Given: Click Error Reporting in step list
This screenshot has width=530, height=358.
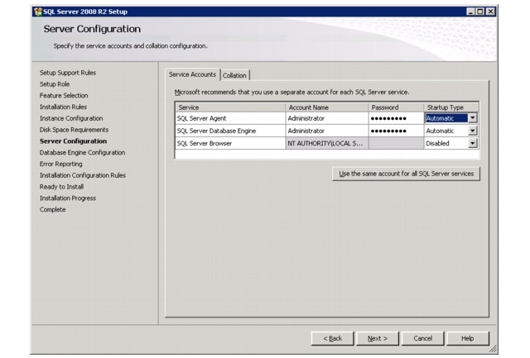Looking at the screenshot, I should click(60, 164).
